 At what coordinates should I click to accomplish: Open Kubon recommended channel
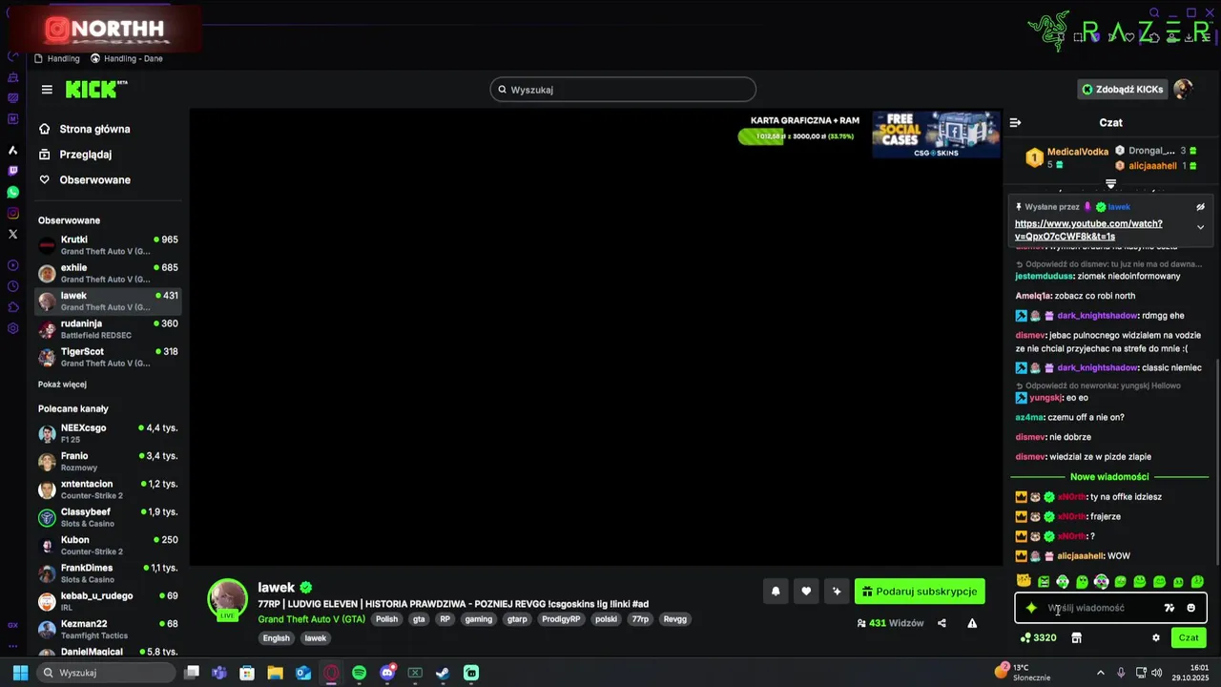[x=109, y=546]
